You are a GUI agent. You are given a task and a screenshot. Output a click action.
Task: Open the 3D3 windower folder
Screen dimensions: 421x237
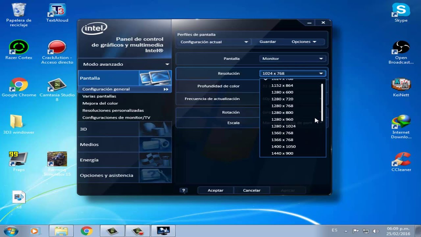(x=19, y=124)
